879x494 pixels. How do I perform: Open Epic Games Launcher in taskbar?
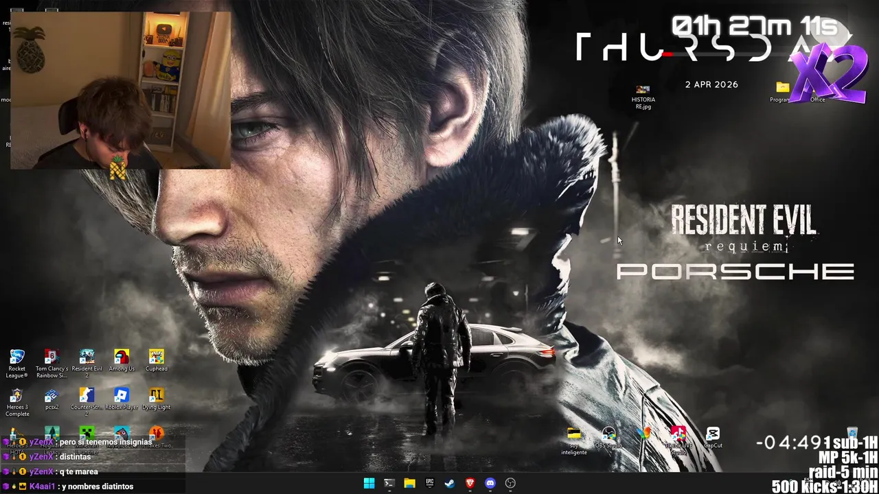[x=429, y=483]
